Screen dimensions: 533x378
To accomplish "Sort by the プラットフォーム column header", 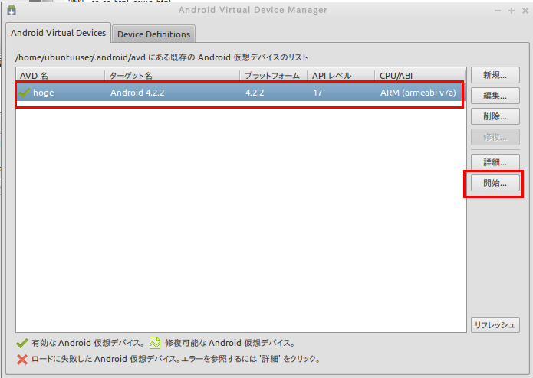I will click(x=273, y=76).
